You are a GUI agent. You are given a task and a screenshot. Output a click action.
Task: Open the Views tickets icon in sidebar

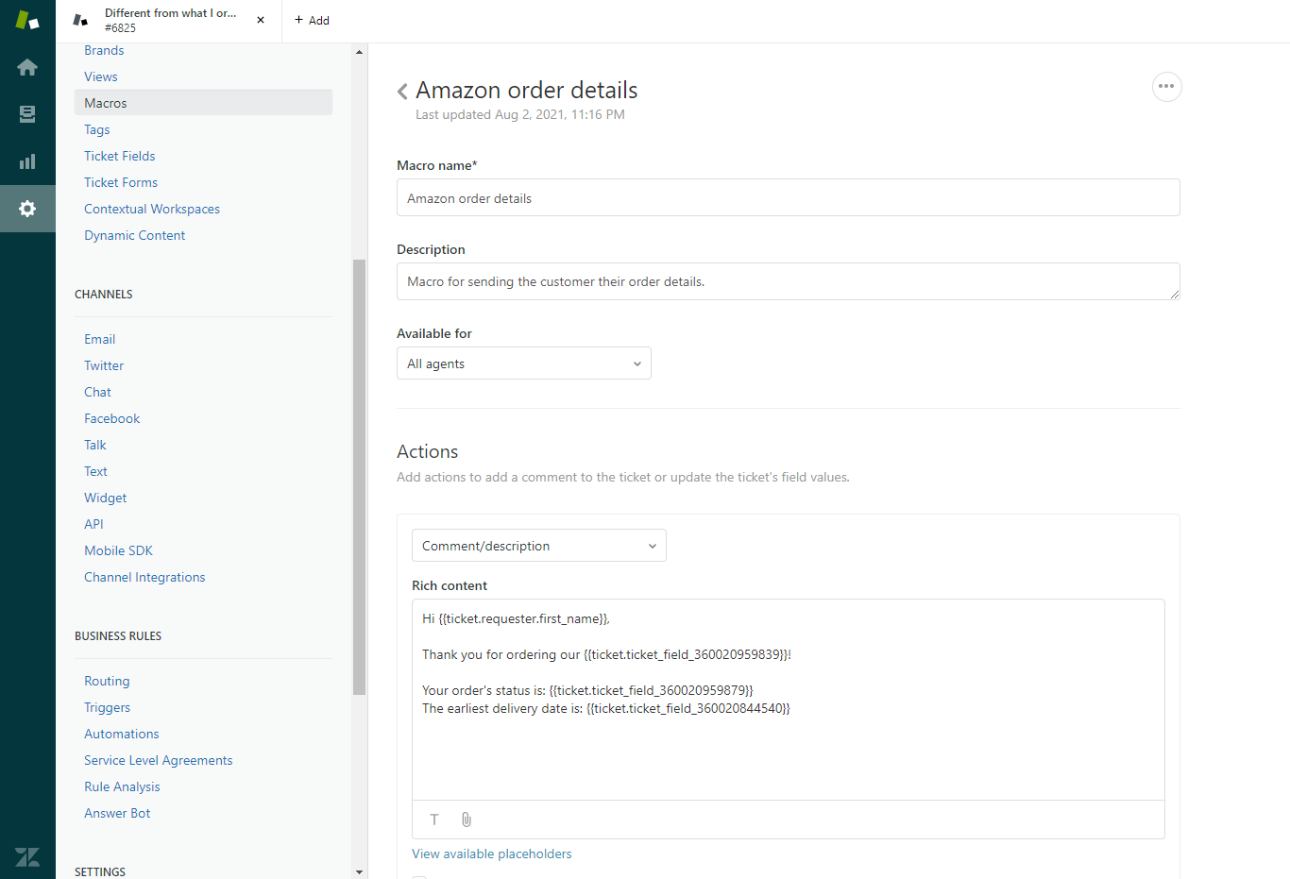click(x=27, y=114)
